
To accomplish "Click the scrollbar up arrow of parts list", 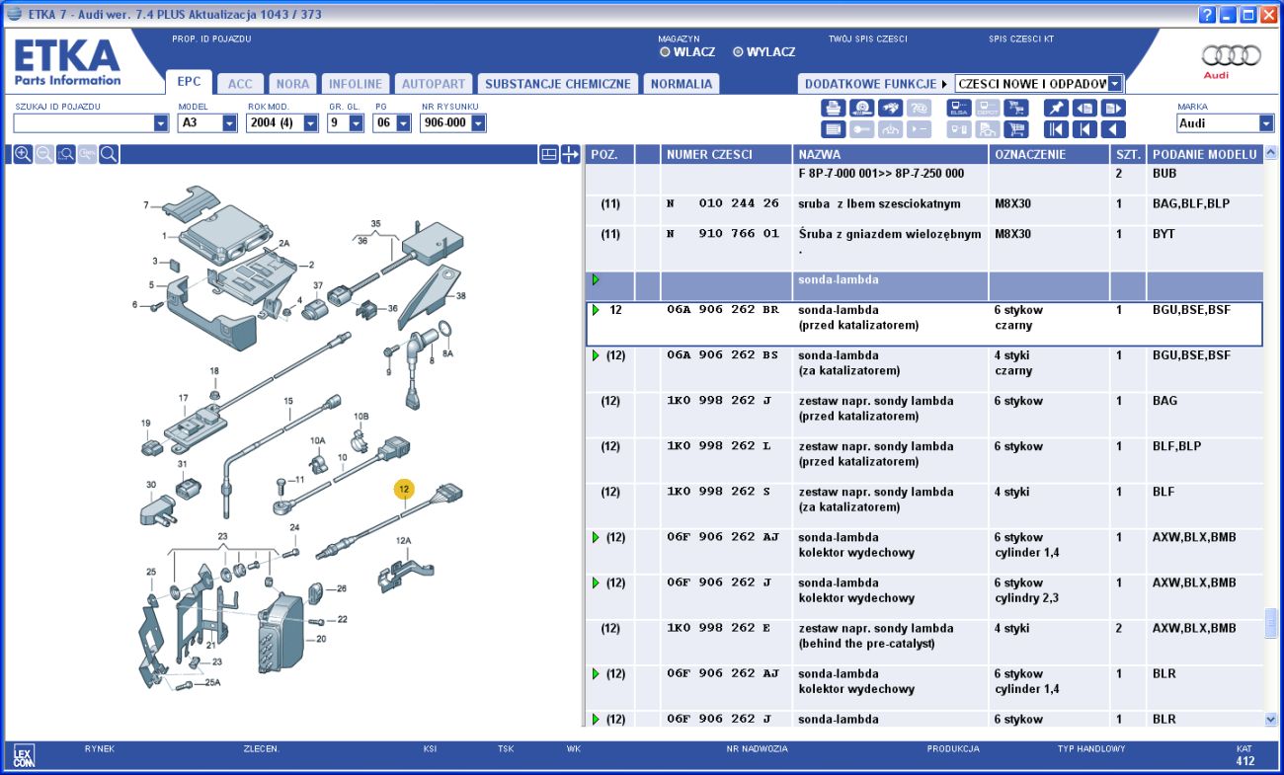I will pos(1271,154).
